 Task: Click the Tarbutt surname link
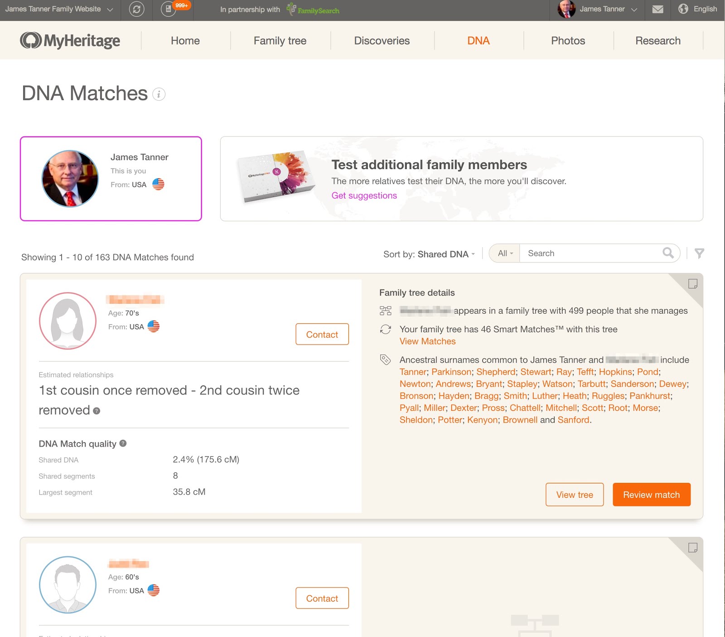[591, 384]
